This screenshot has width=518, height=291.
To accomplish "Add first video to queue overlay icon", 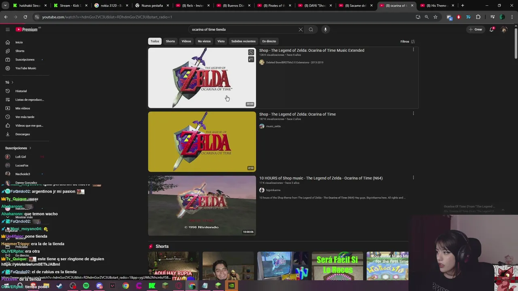I will pyautogui.click(x=251, y=59).
